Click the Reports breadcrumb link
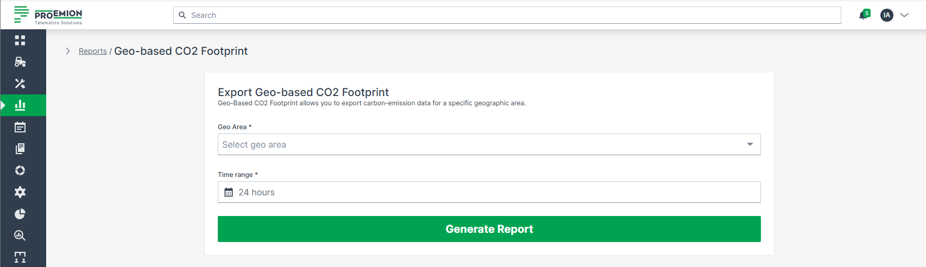The height and width of the screenshot is (267, 926). coord(93,51)
